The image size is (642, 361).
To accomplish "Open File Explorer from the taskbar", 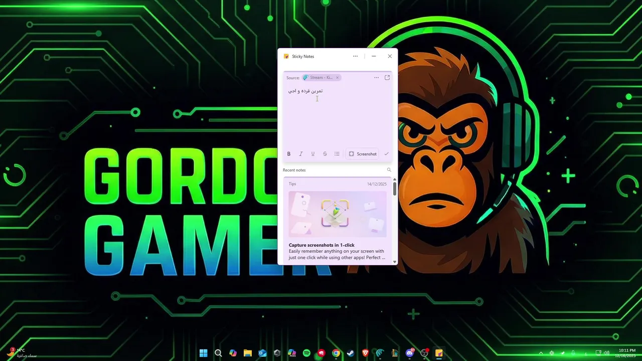I will tap(248, 353).
